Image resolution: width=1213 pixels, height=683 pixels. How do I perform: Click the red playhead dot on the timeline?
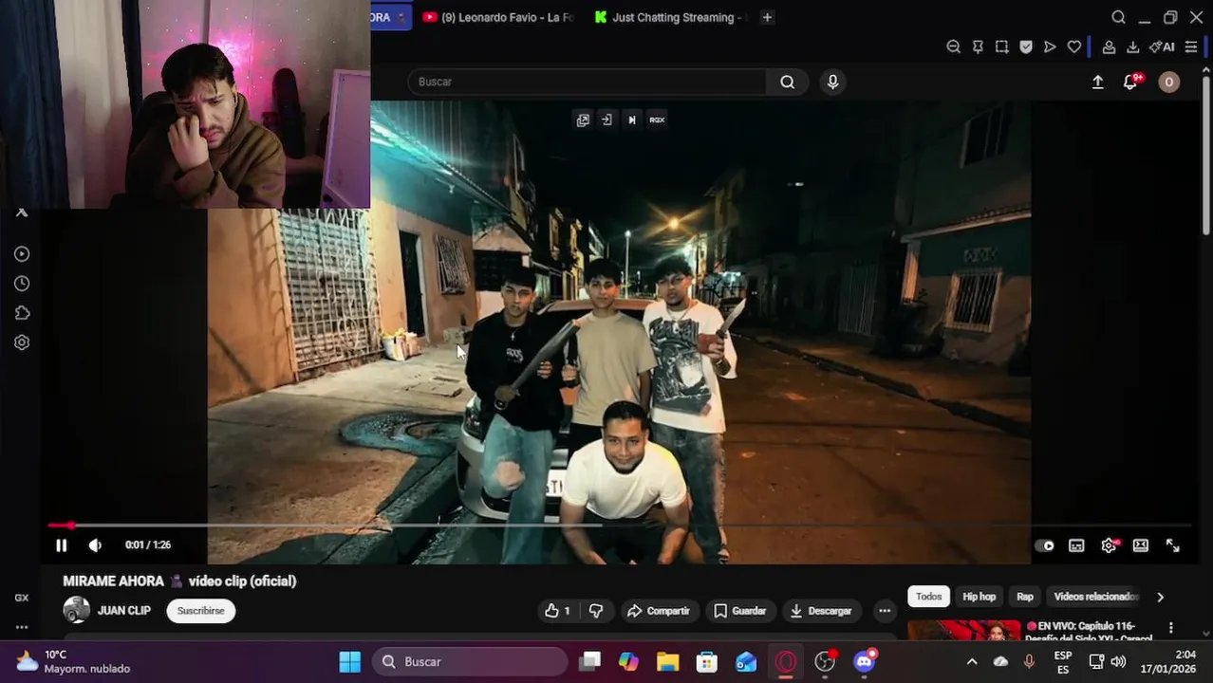click(x=70, y=526)
